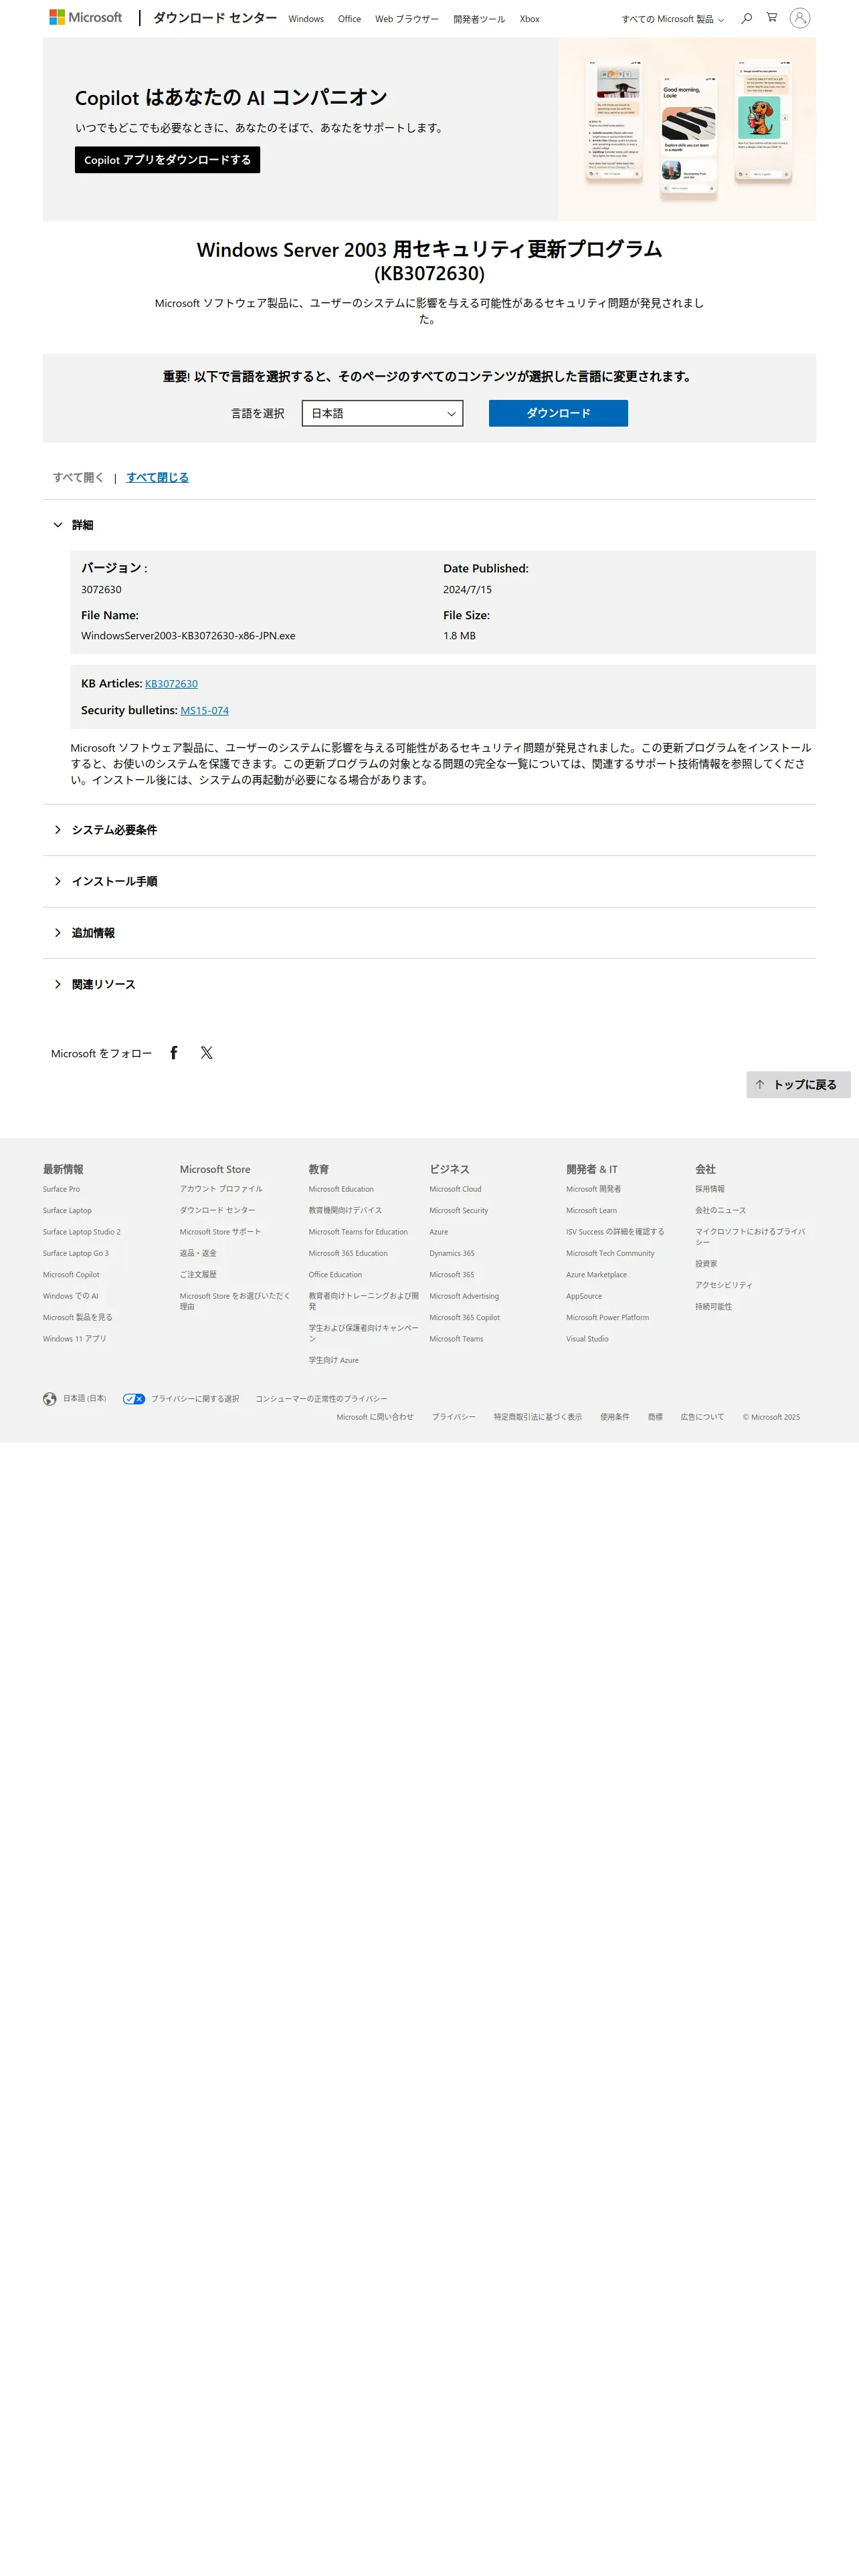This screenshot has width=859, height=2576.
Task: Click the Microsoft logo
Action: [x=86, y=17]
